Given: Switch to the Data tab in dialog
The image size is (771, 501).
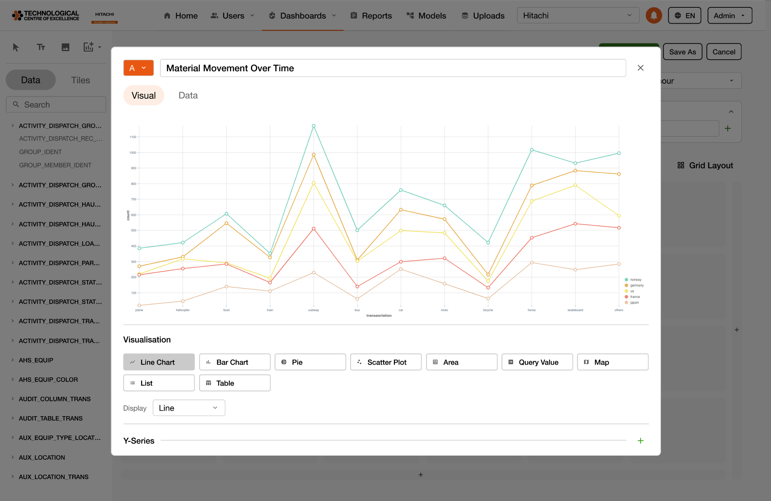Looking at the screenshot, I should point(188,95).
